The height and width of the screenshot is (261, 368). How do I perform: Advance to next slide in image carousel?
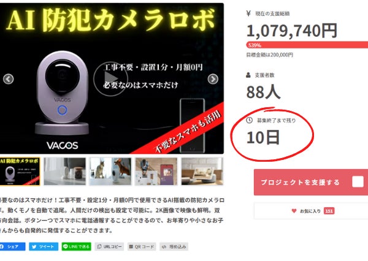(x=213, y=79)
